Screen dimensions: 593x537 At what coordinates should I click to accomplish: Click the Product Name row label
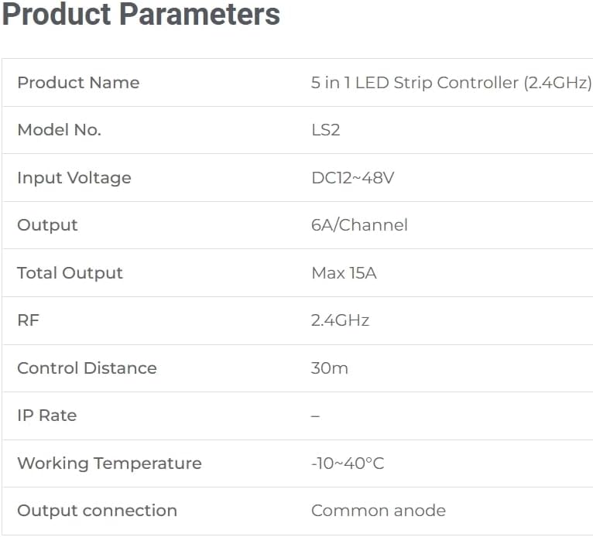click(x=78, y=83)
